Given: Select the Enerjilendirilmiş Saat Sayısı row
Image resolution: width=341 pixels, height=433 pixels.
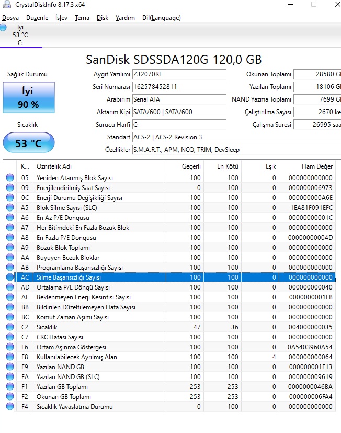Looking at the screenshot, I should point(169,187).
